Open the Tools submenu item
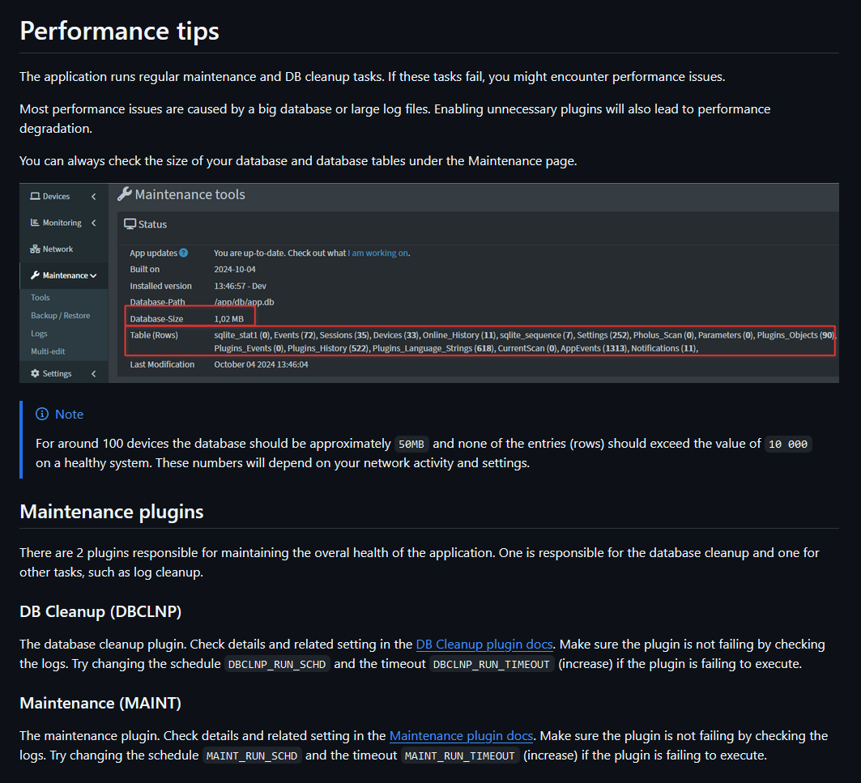Screen dimensions: 861x783 tap(40, 297)
